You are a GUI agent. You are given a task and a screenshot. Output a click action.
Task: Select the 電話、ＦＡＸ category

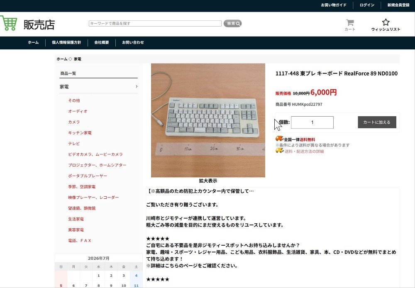point(80,241)
